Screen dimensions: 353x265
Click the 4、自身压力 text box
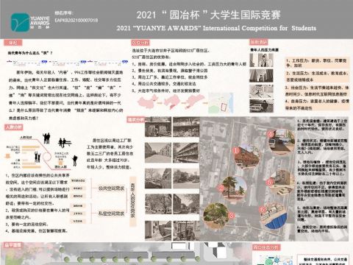tap(316, 105)
